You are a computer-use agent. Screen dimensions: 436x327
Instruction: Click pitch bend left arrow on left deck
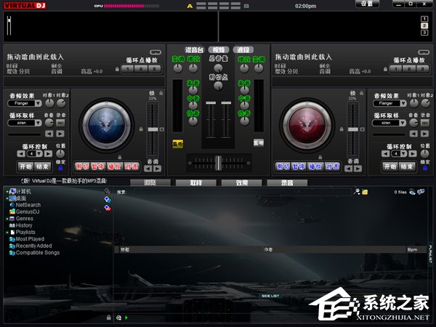coord(148,169)
